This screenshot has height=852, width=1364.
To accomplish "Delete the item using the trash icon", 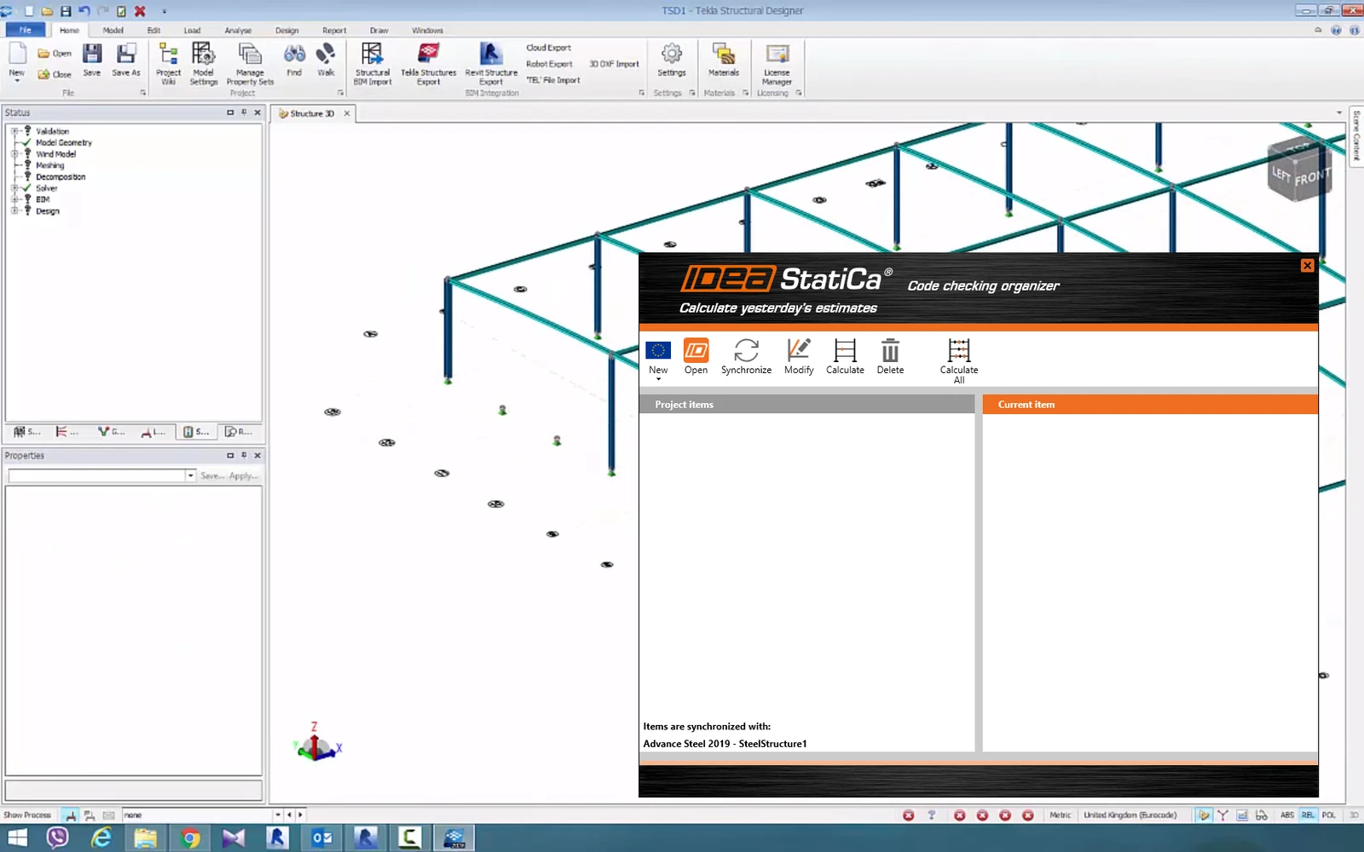I will click(x=890, y=357).
